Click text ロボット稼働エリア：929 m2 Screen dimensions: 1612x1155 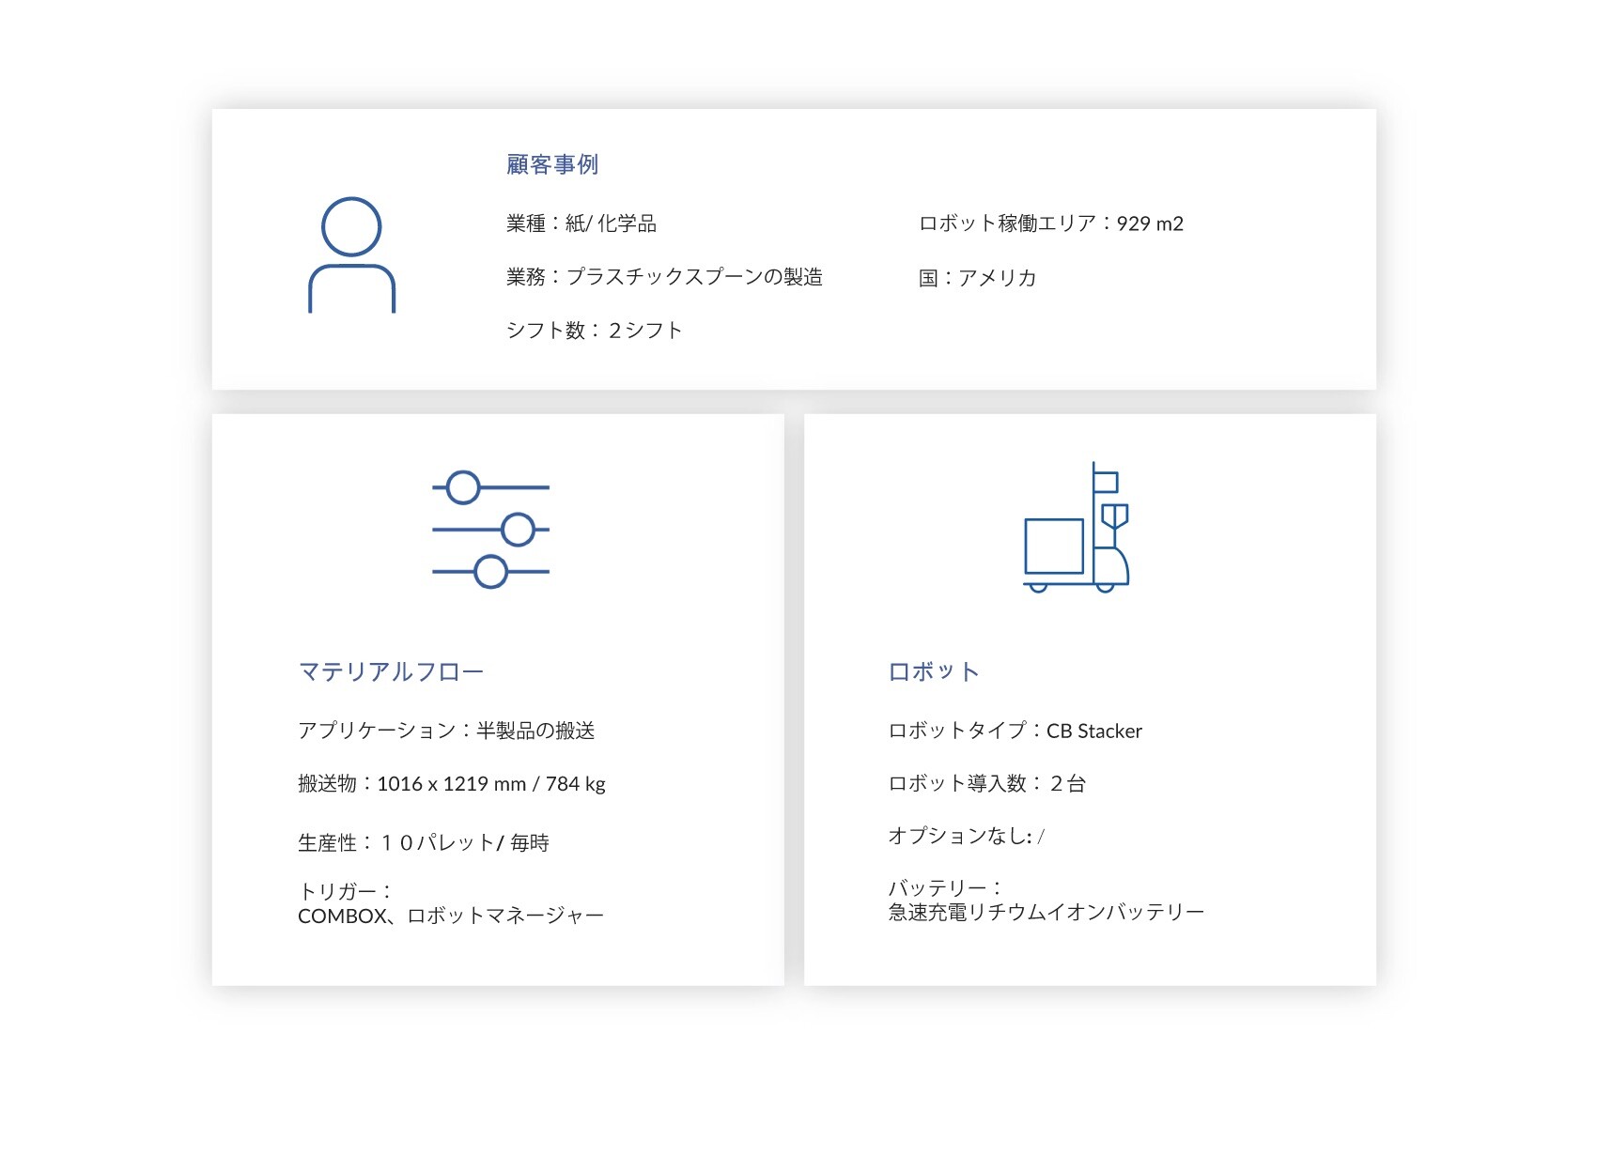1051,223
